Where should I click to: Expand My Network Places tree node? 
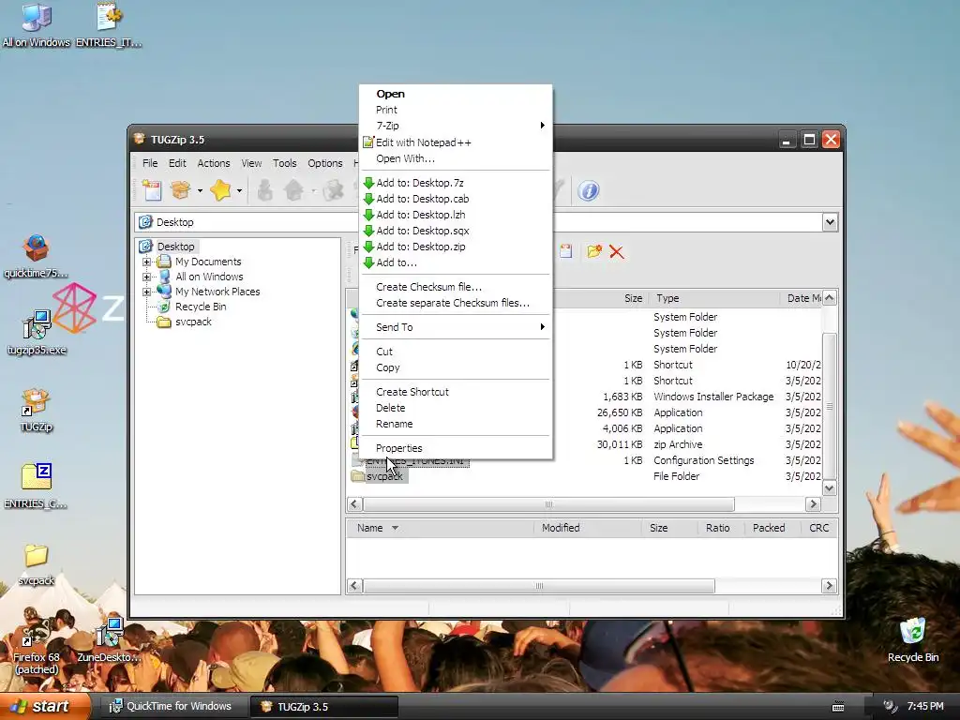(x=146, y=292)
